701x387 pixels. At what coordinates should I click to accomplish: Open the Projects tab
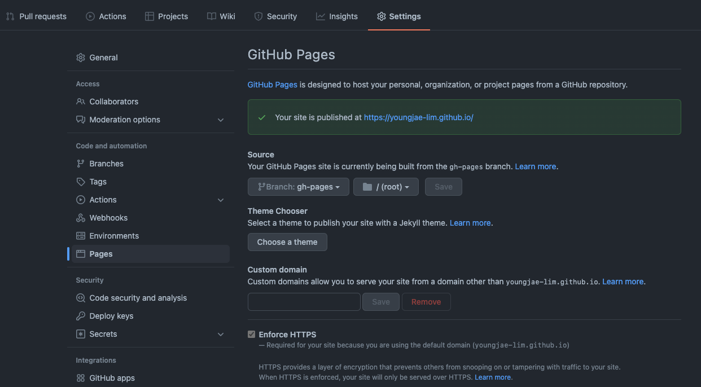click(x=167, y=16)
